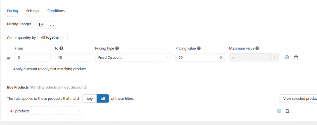Click the dollar unit next to pricing value
Viewport: 317px width, 125px height.
221,57
